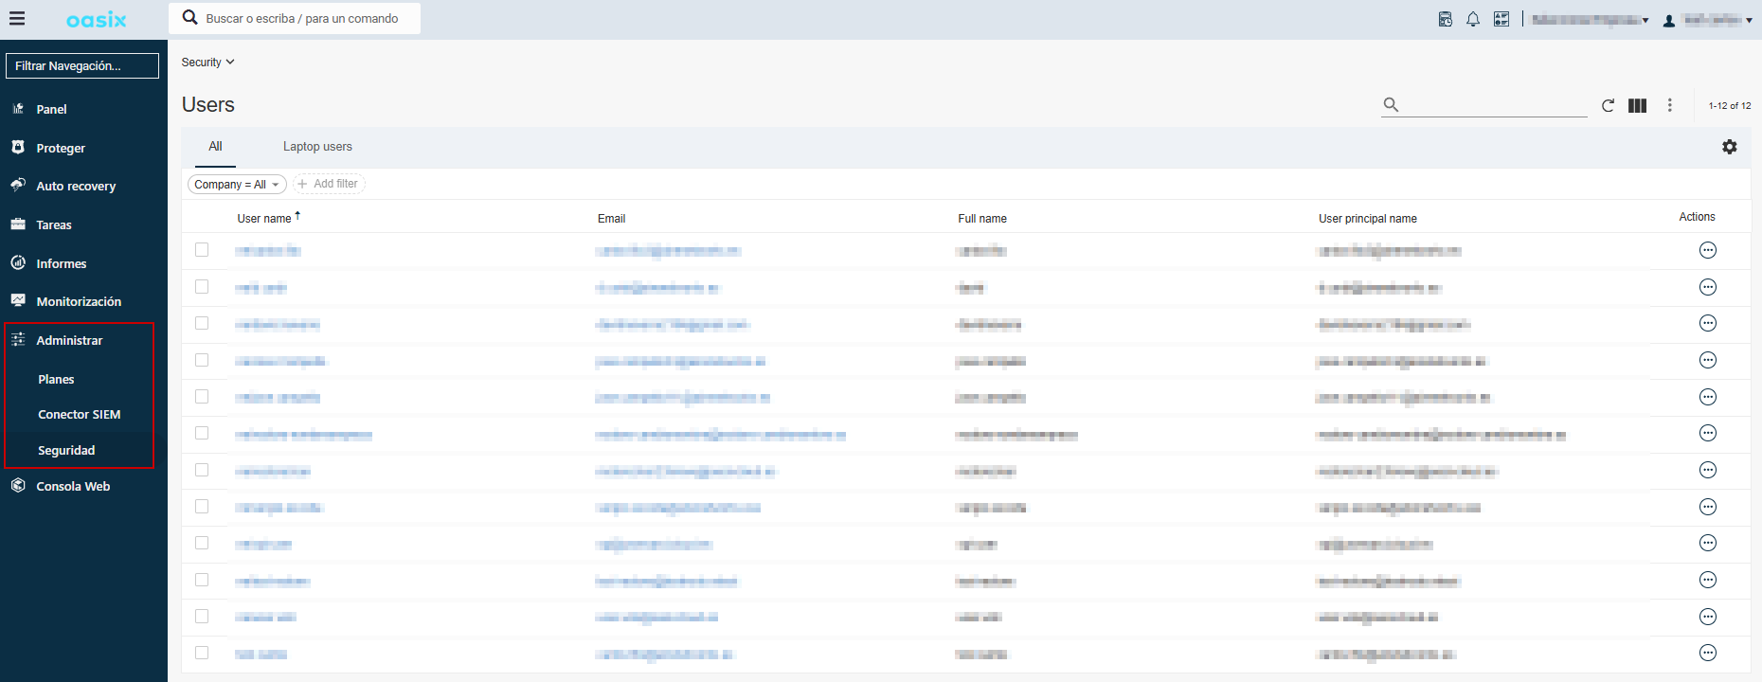Open actions menu for first user row
Viewport: 1762px width, 682px height.
[x=1708, y=250]
